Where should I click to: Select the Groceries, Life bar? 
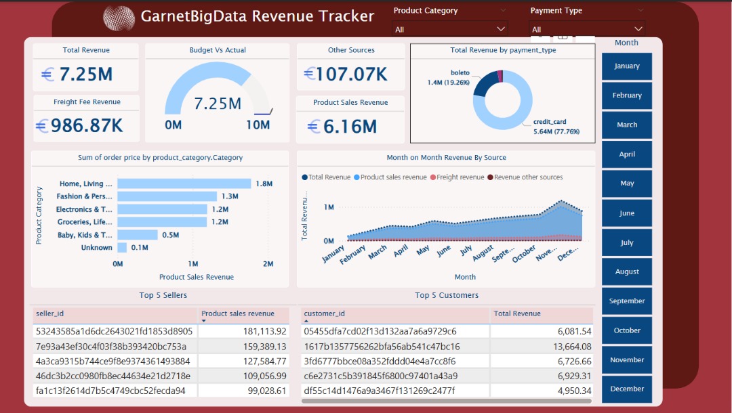[162, 222]
